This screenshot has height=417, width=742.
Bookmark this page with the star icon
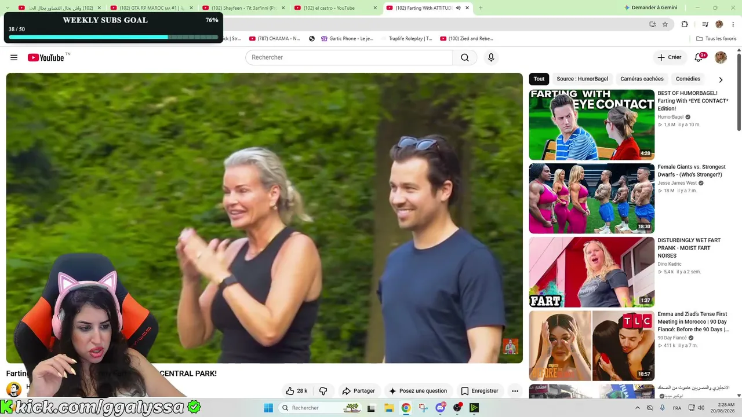coord(665,24)
